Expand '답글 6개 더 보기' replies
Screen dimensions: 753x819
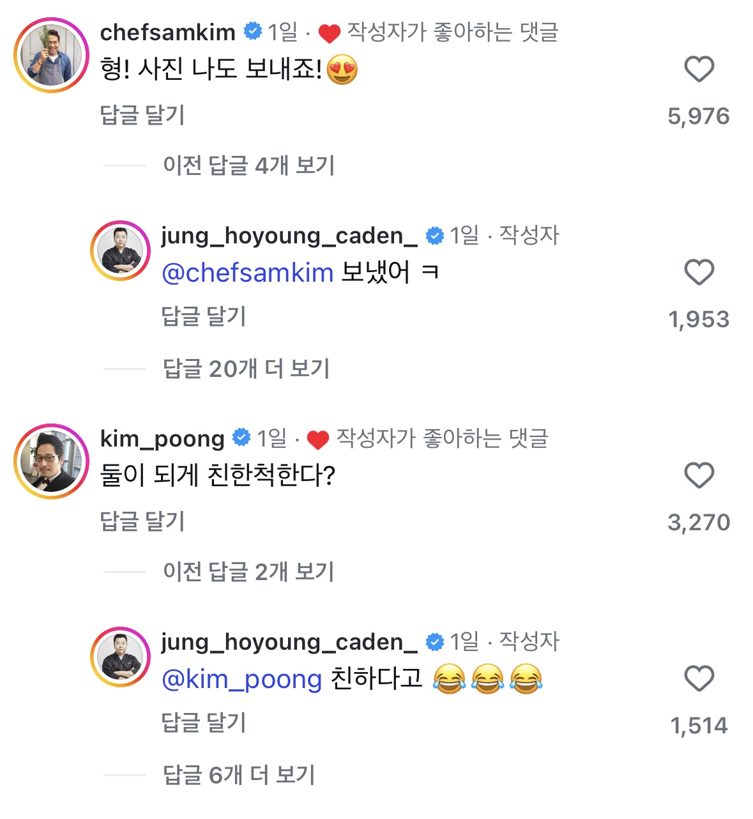(x=239, y=775)
